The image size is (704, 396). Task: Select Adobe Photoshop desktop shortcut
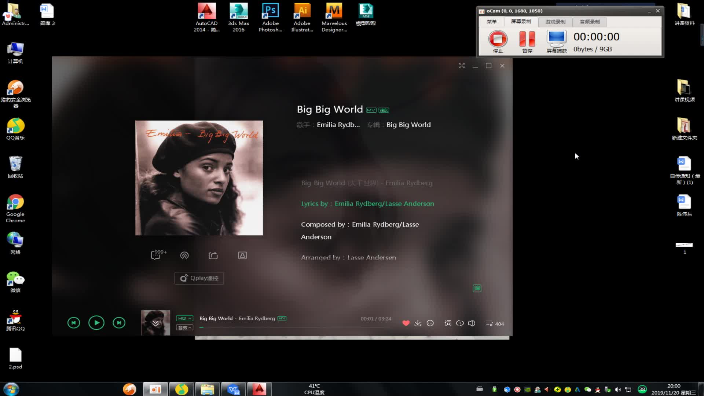270,17
